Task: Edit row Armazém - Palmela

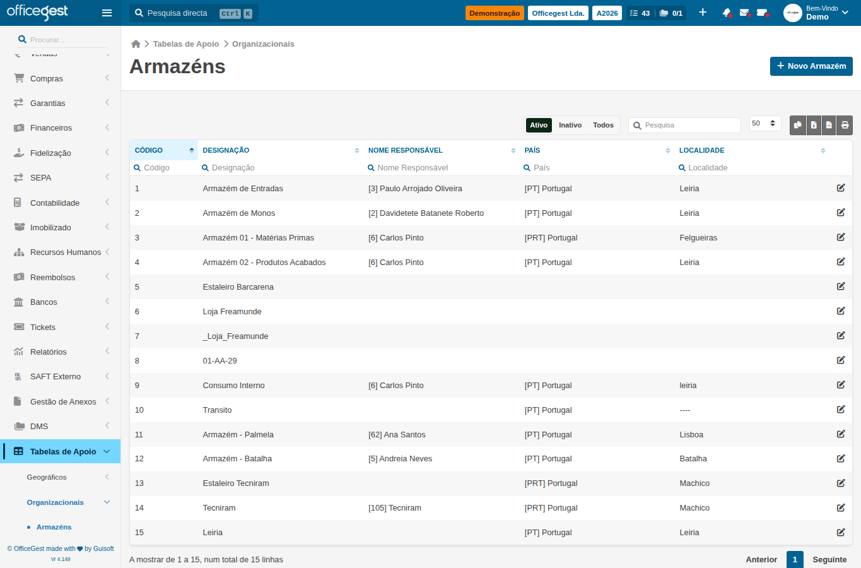Action: pyautogui.click(x=841, y=434)
